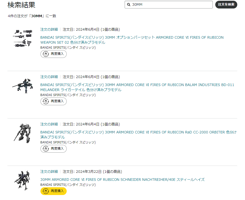Click the rebuy bag icon for スティールヘイズ

pyautogui.click(x=46, y=191)
